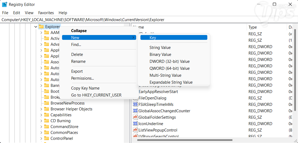Click the Explorer key folder icon
This screenshot has width=298, height=143.
[x=41, y=26]
